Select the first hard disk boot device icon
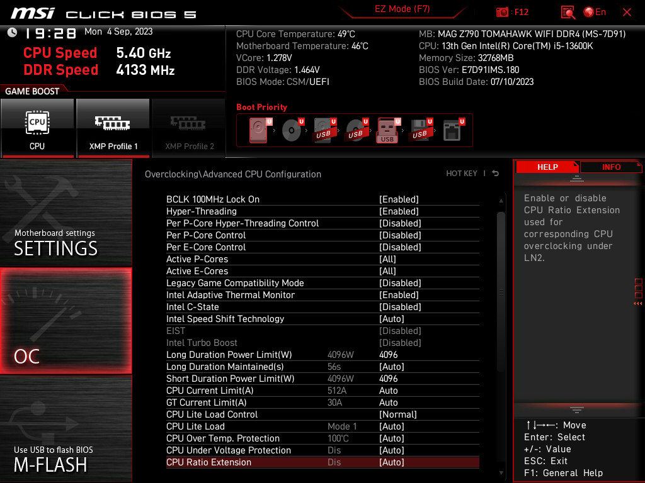 click(259, 130)
